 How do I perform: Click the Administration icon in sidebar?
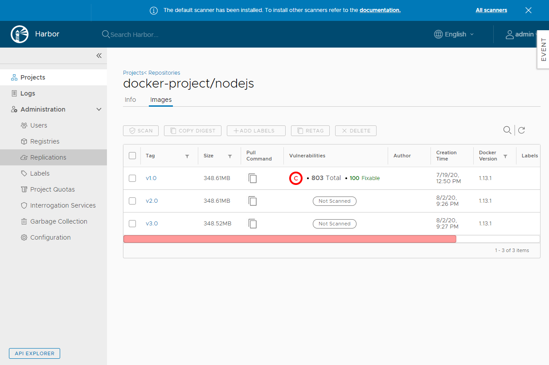click(14, 109)
